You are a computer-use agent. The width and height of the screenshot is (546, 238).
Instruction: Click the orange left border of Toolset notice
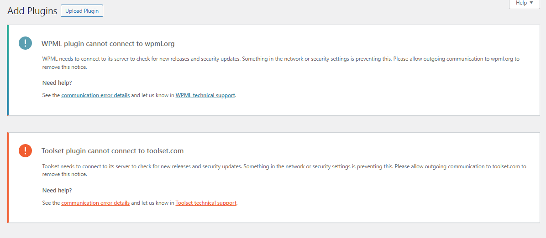[x=8, y=177]
